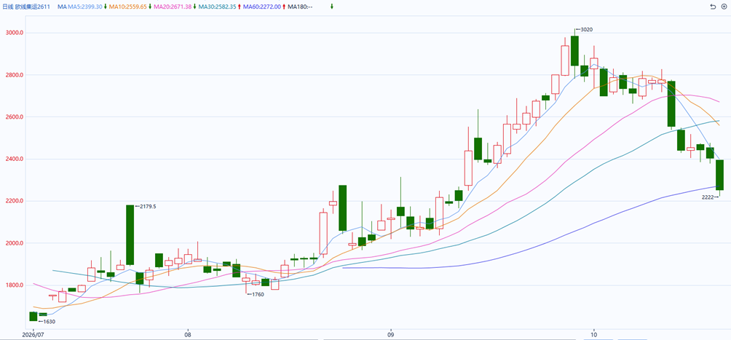Click the 2179.5 price annotation
This screenshot has height=340, width=731.
(x=147, y=206)
